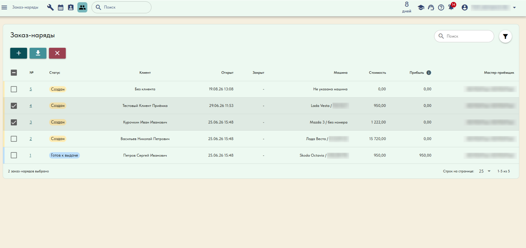Sort by the Статус column header
Viewport: 526px width, 248px height.
point(55,73)
